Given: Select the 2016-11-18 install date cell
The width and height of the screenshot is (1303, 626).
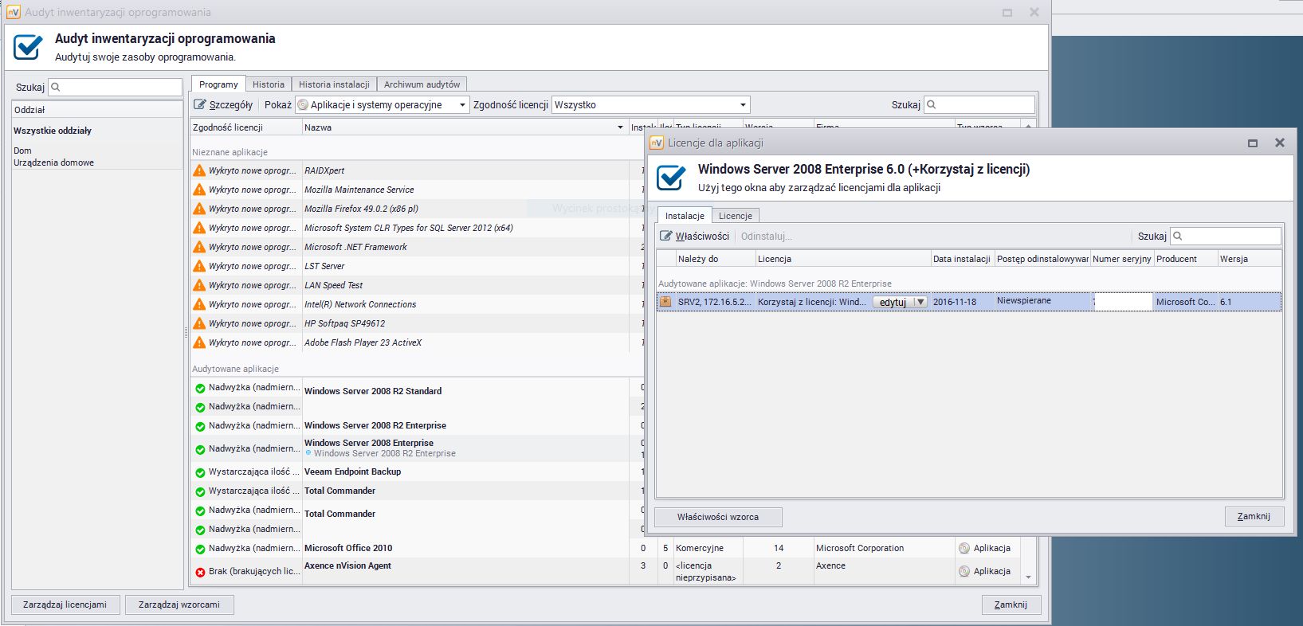Looking at the screenshot, I should [962, 302].
